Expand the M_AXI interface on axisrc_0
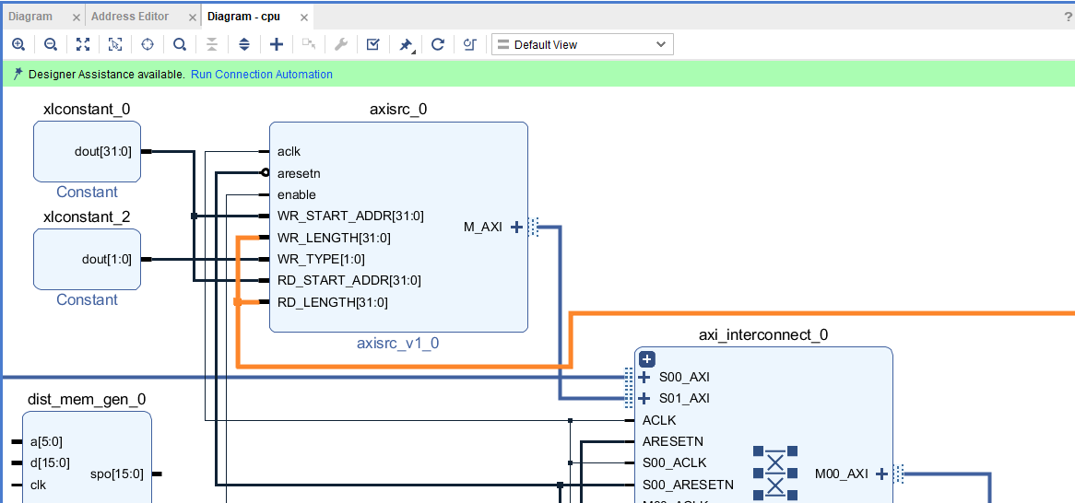1075x503 pixels. [516, 228]
